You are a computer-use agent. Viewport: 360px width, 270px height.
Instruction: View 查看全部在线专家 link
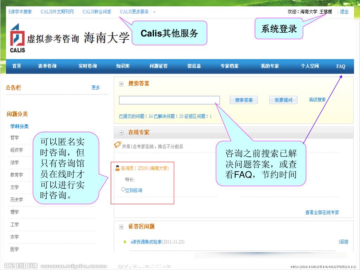322,212
